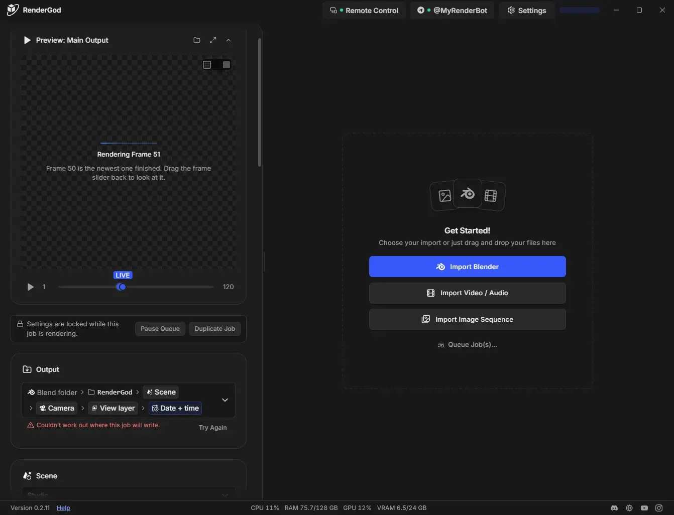Click the play triangle beside Preview: Main Output
Image resolution: width=674 pixels, height=515 pixels.
point(27,40)
